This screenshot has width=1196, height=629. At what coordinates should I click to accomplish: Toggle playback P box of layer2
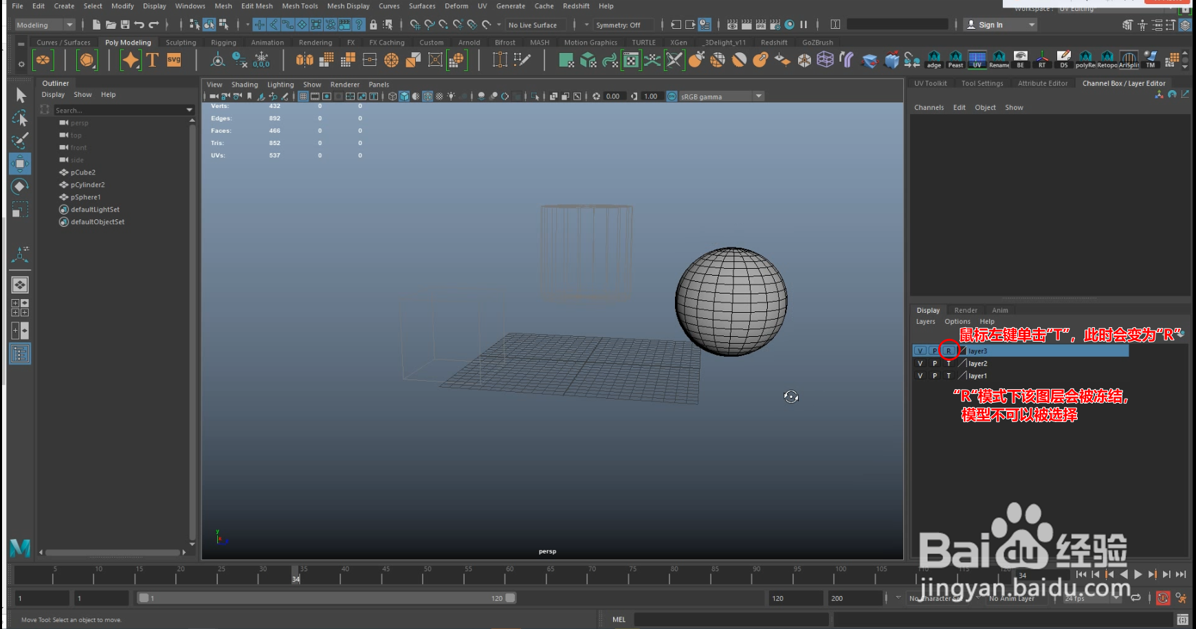coord(934,363)
